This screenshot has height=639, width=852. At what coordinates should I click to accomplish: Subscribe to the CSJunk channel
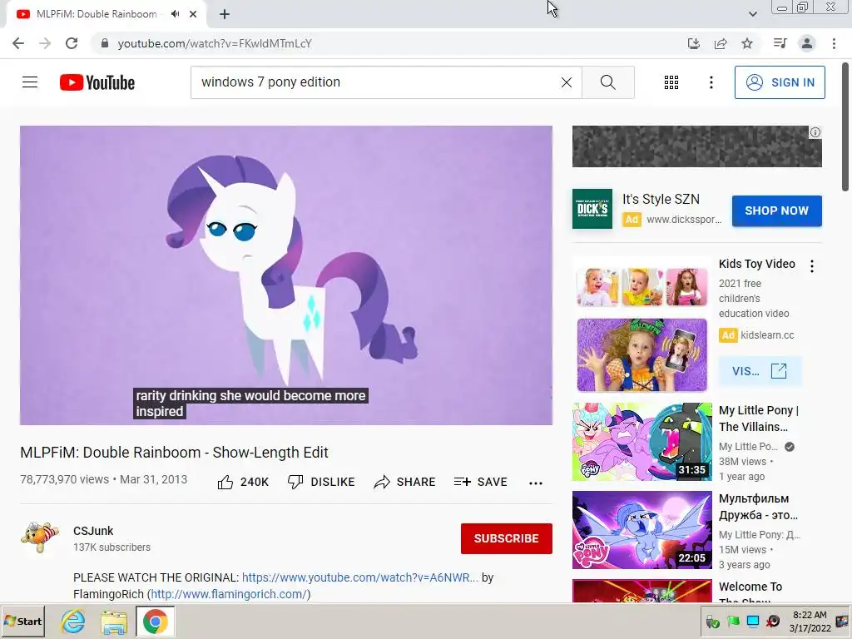point(507,538)
